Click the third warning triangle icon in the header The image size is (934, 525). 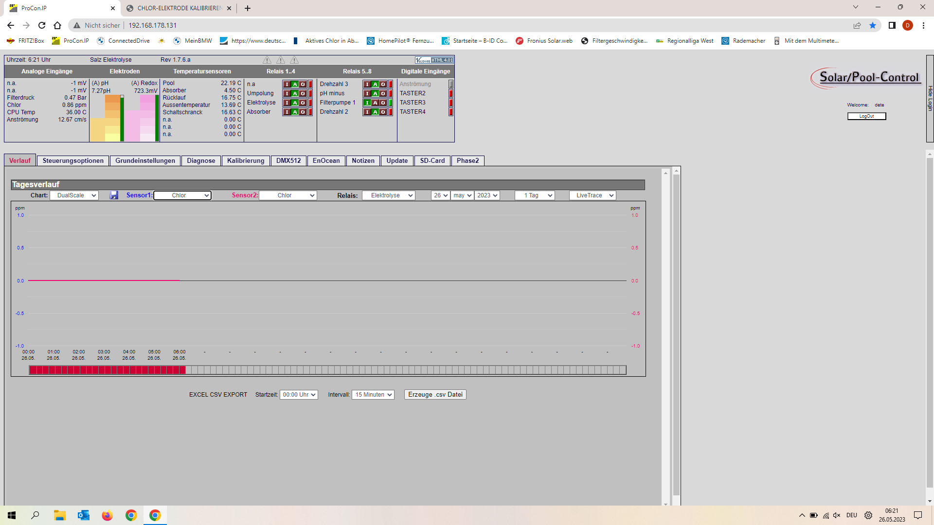pos(294,60)
